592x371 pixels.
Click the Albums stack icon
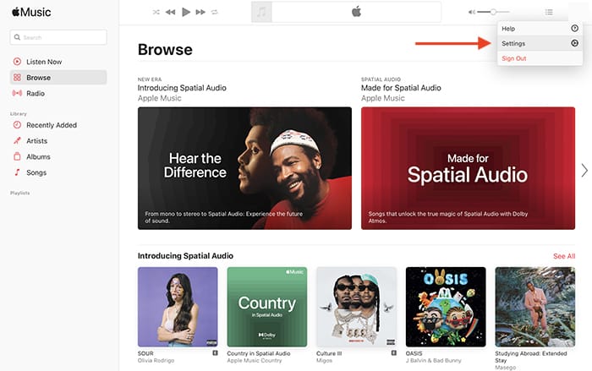point(17,156)
